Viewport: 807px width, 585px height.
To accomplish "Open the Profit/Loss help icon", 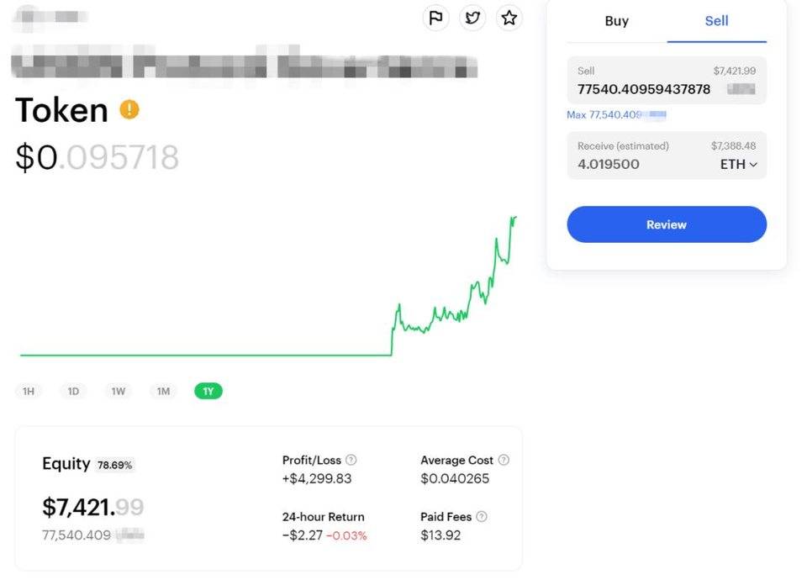I will pyautogui.click(x=351, y=460).
